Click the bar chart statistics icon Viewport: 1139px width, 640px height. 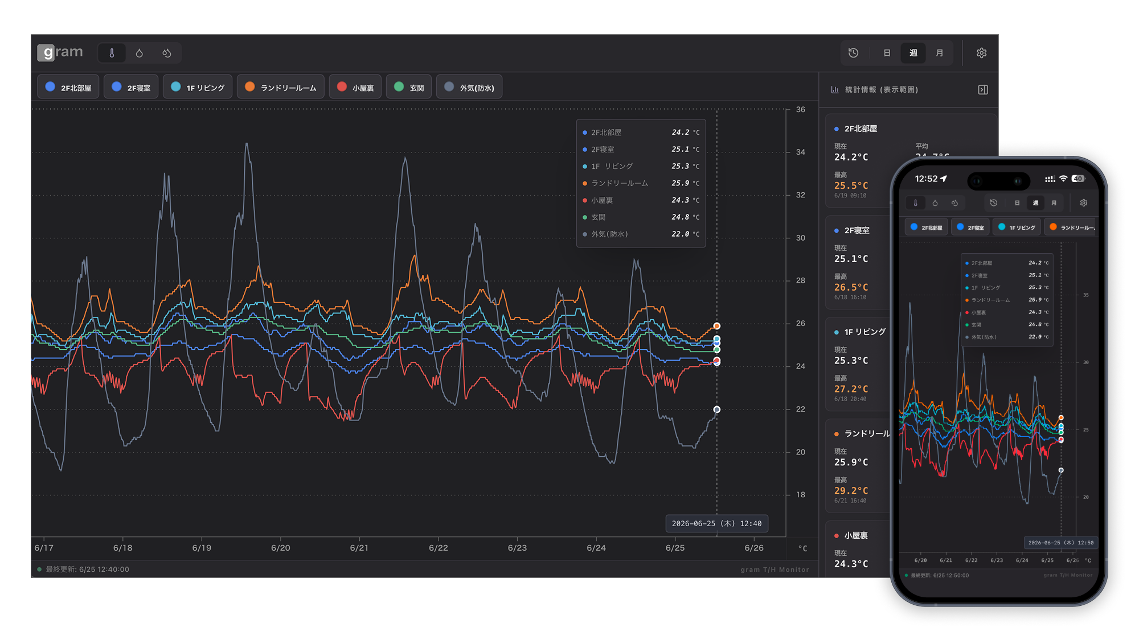(835, 90)
